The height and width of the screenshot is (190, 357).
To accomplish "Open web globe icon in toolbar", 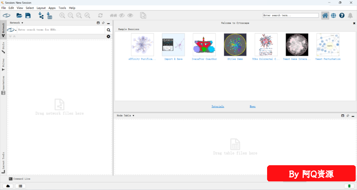I will 334,16.
